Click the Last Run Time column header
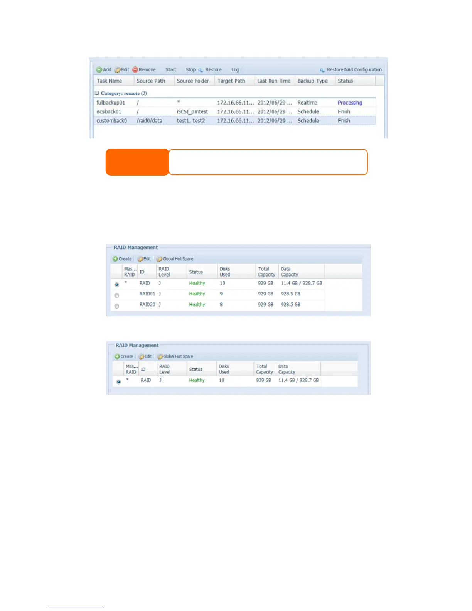 (275, 81)
